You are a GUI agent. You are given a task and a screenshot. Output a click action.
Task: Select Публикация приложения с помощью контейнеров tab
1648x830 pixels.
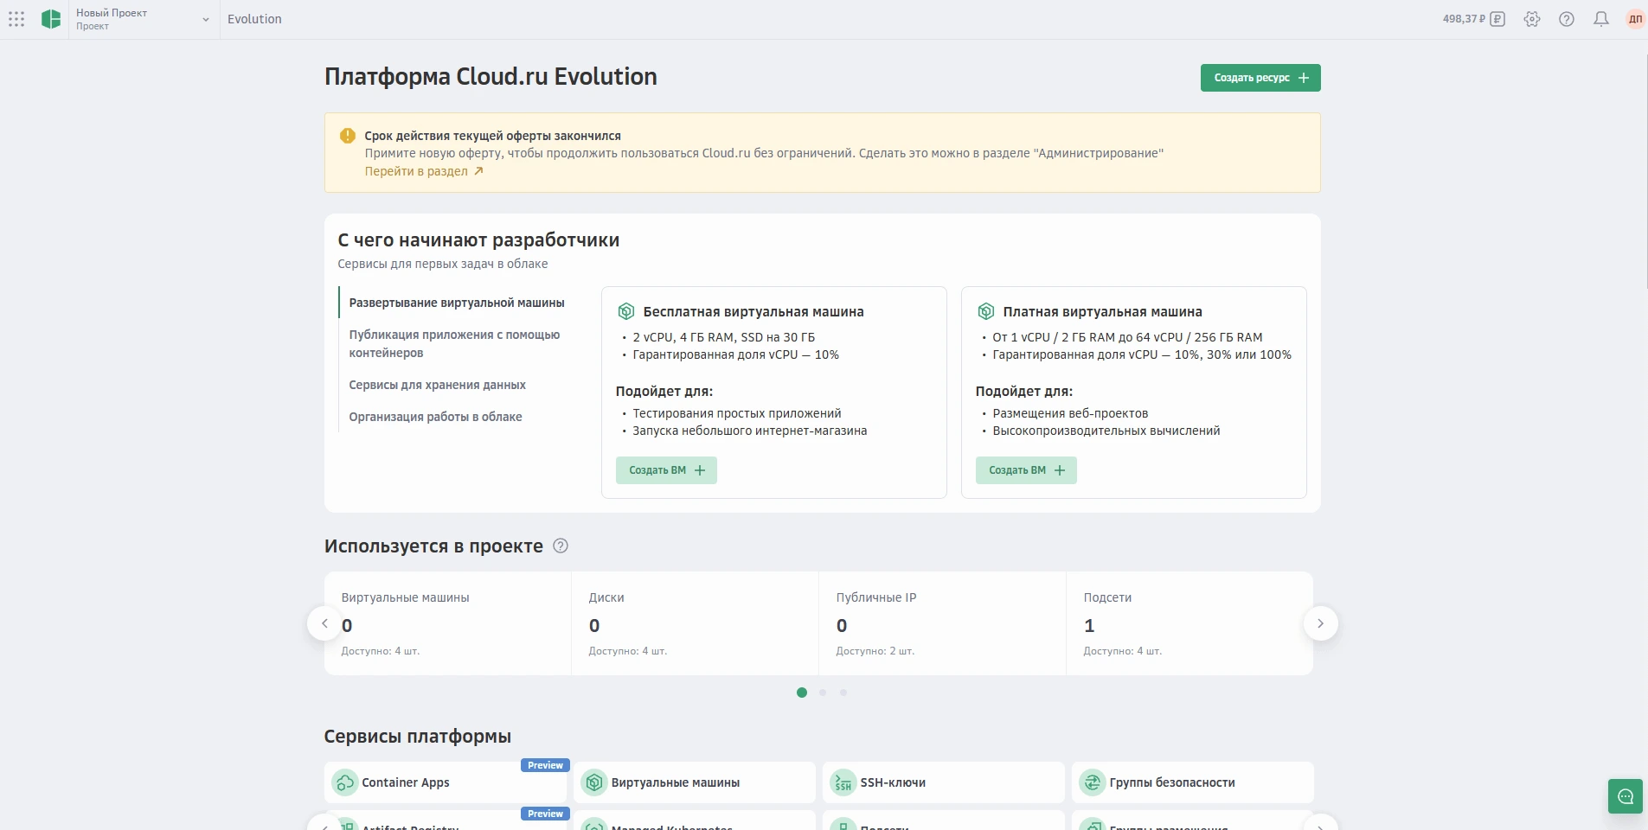454,344
